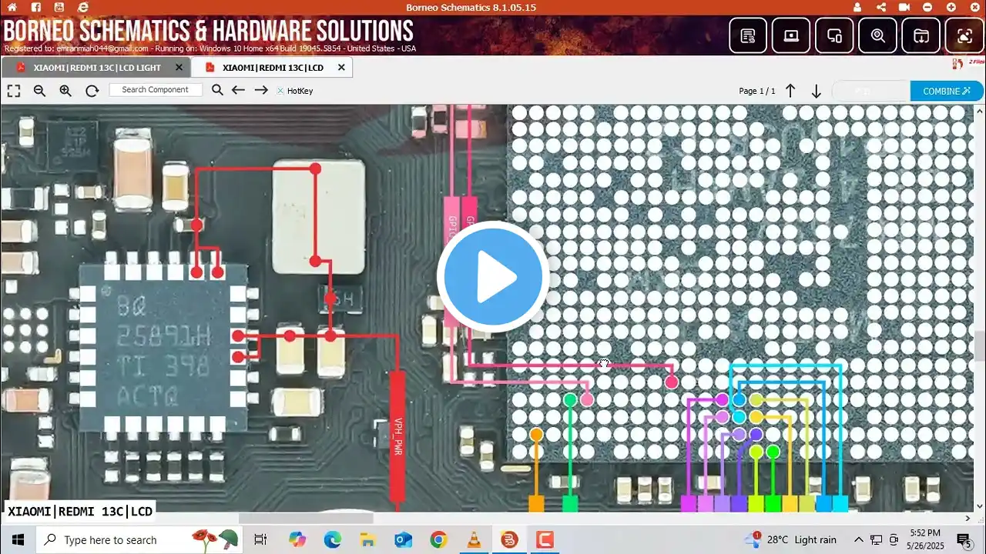Viewport: 986px width, 554px height.
Task: Click the COMBINE button
Action: tap(947, 91)
